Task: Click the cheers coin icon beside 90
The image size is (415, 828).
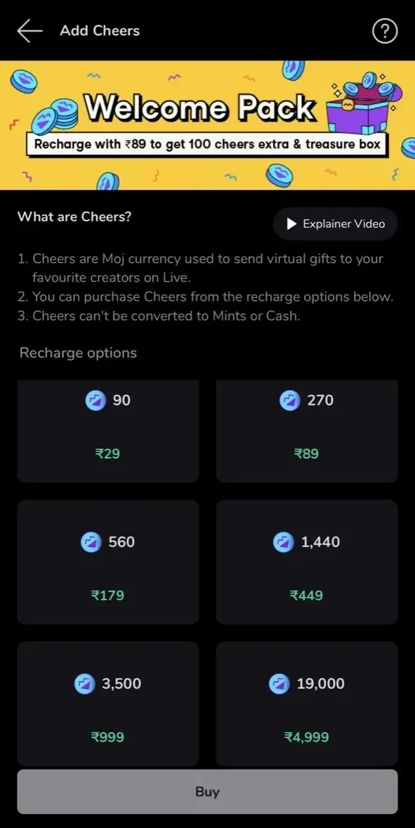Action: click(x=95, y=401)
